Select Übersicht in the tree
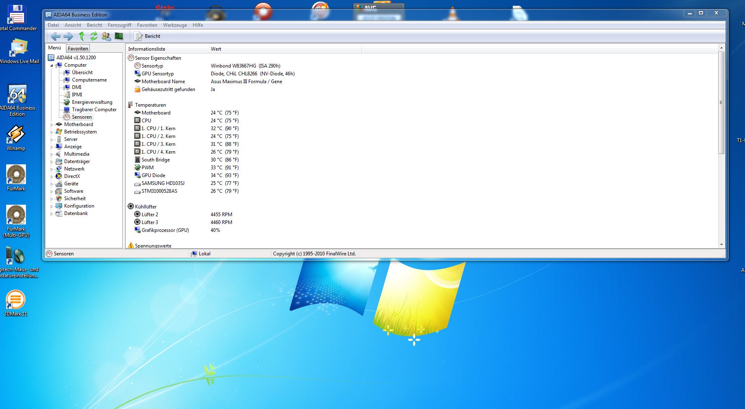 click(x=82, y=72)
